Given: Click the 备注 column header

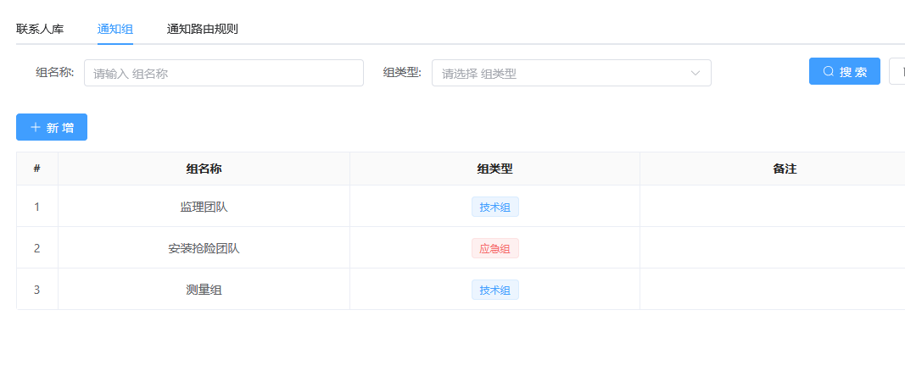Looking at the screenshot, I should tap(785, 169).
